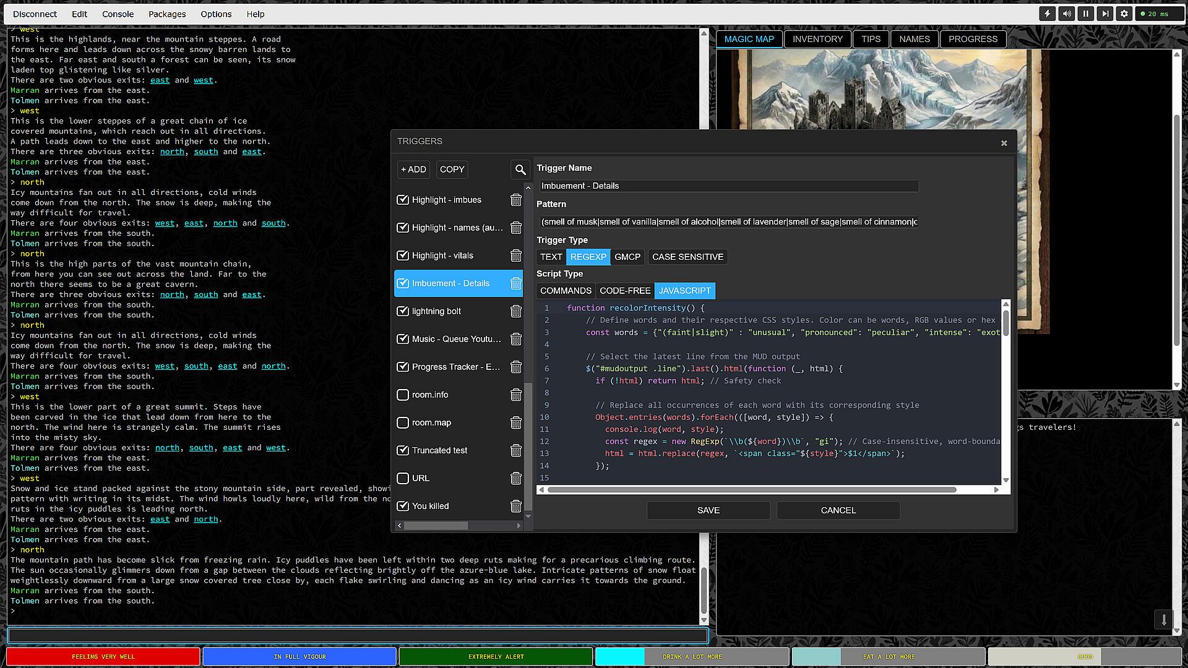This screenshot has width=1188, height=668.
Task: Click the Trigger Name input field
Action: [728, 186]
